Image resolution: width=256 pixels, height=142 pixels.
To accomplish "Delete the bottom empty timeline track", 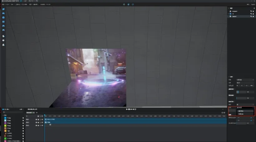I will pyautogui.click(x=38, y=126).
